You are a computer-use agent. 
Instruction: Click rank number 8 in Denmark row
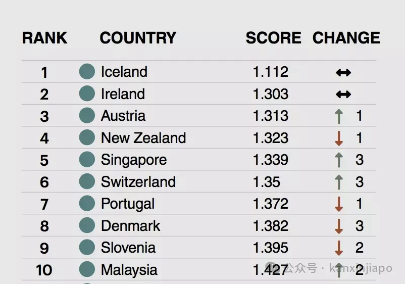click(44, 226)
